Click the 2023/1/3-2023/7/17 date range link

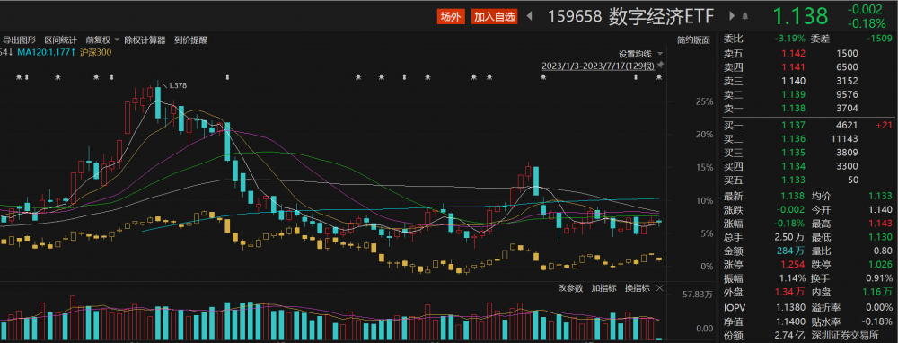[598, 66]
